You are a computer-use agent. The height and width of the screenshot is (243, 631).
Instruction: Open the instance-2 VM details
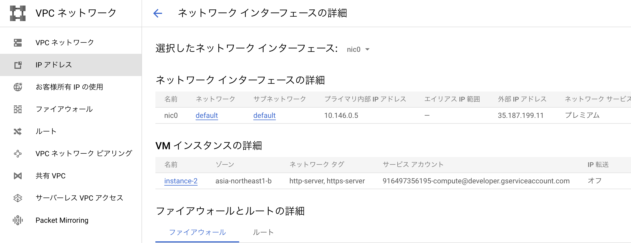tap(181, 181)
